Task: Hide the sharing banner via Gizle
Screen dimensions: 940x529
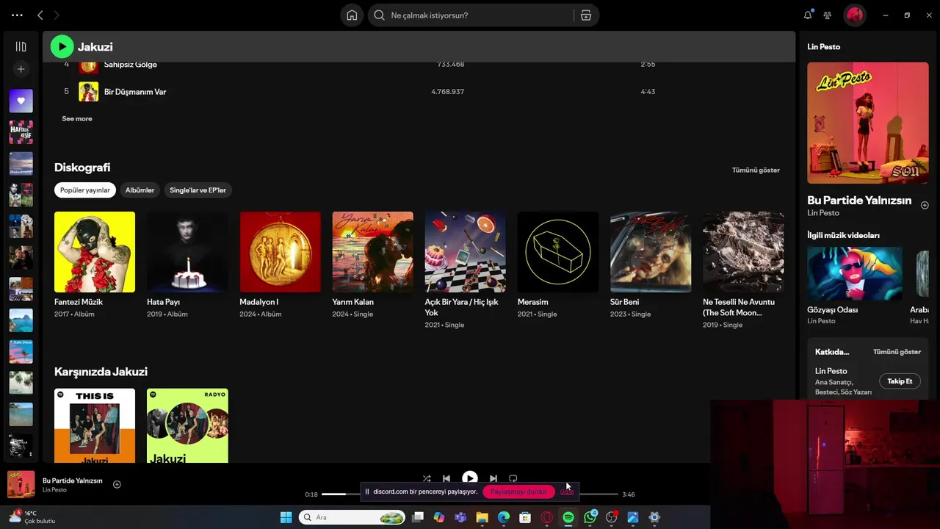Action: [x=567, y=492]
